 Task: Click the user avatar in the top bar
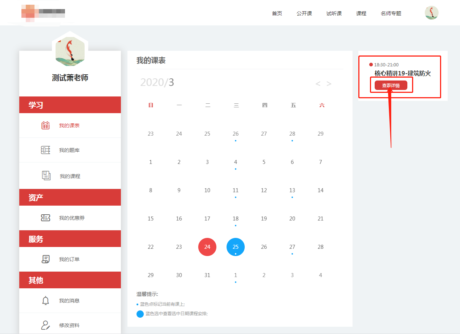pos(431,12)
